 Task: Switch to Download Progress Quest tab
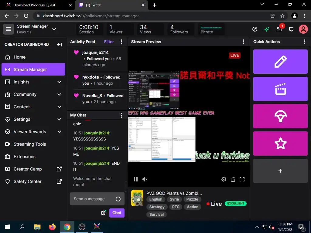click(x=34, y=5)
